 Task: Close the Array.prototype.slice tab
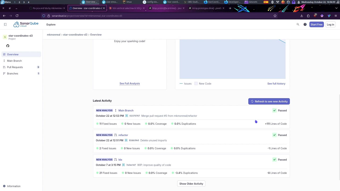tap(223, 8)
